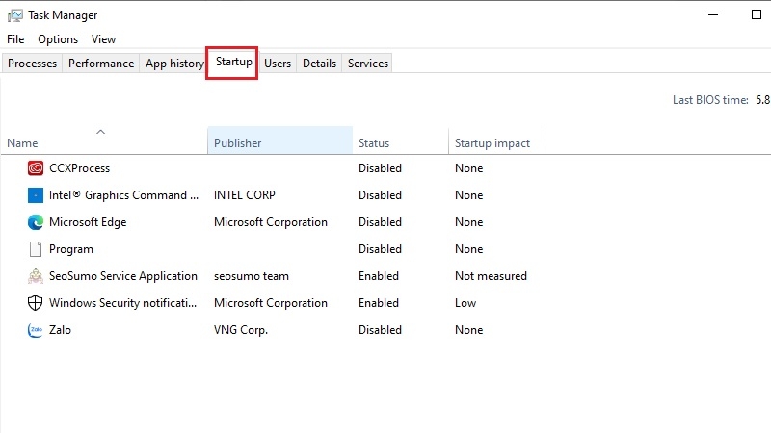Select the SeoSumo Service Application name
The height and width of the screenshot is (433, 771).
[x=123, y=276]
